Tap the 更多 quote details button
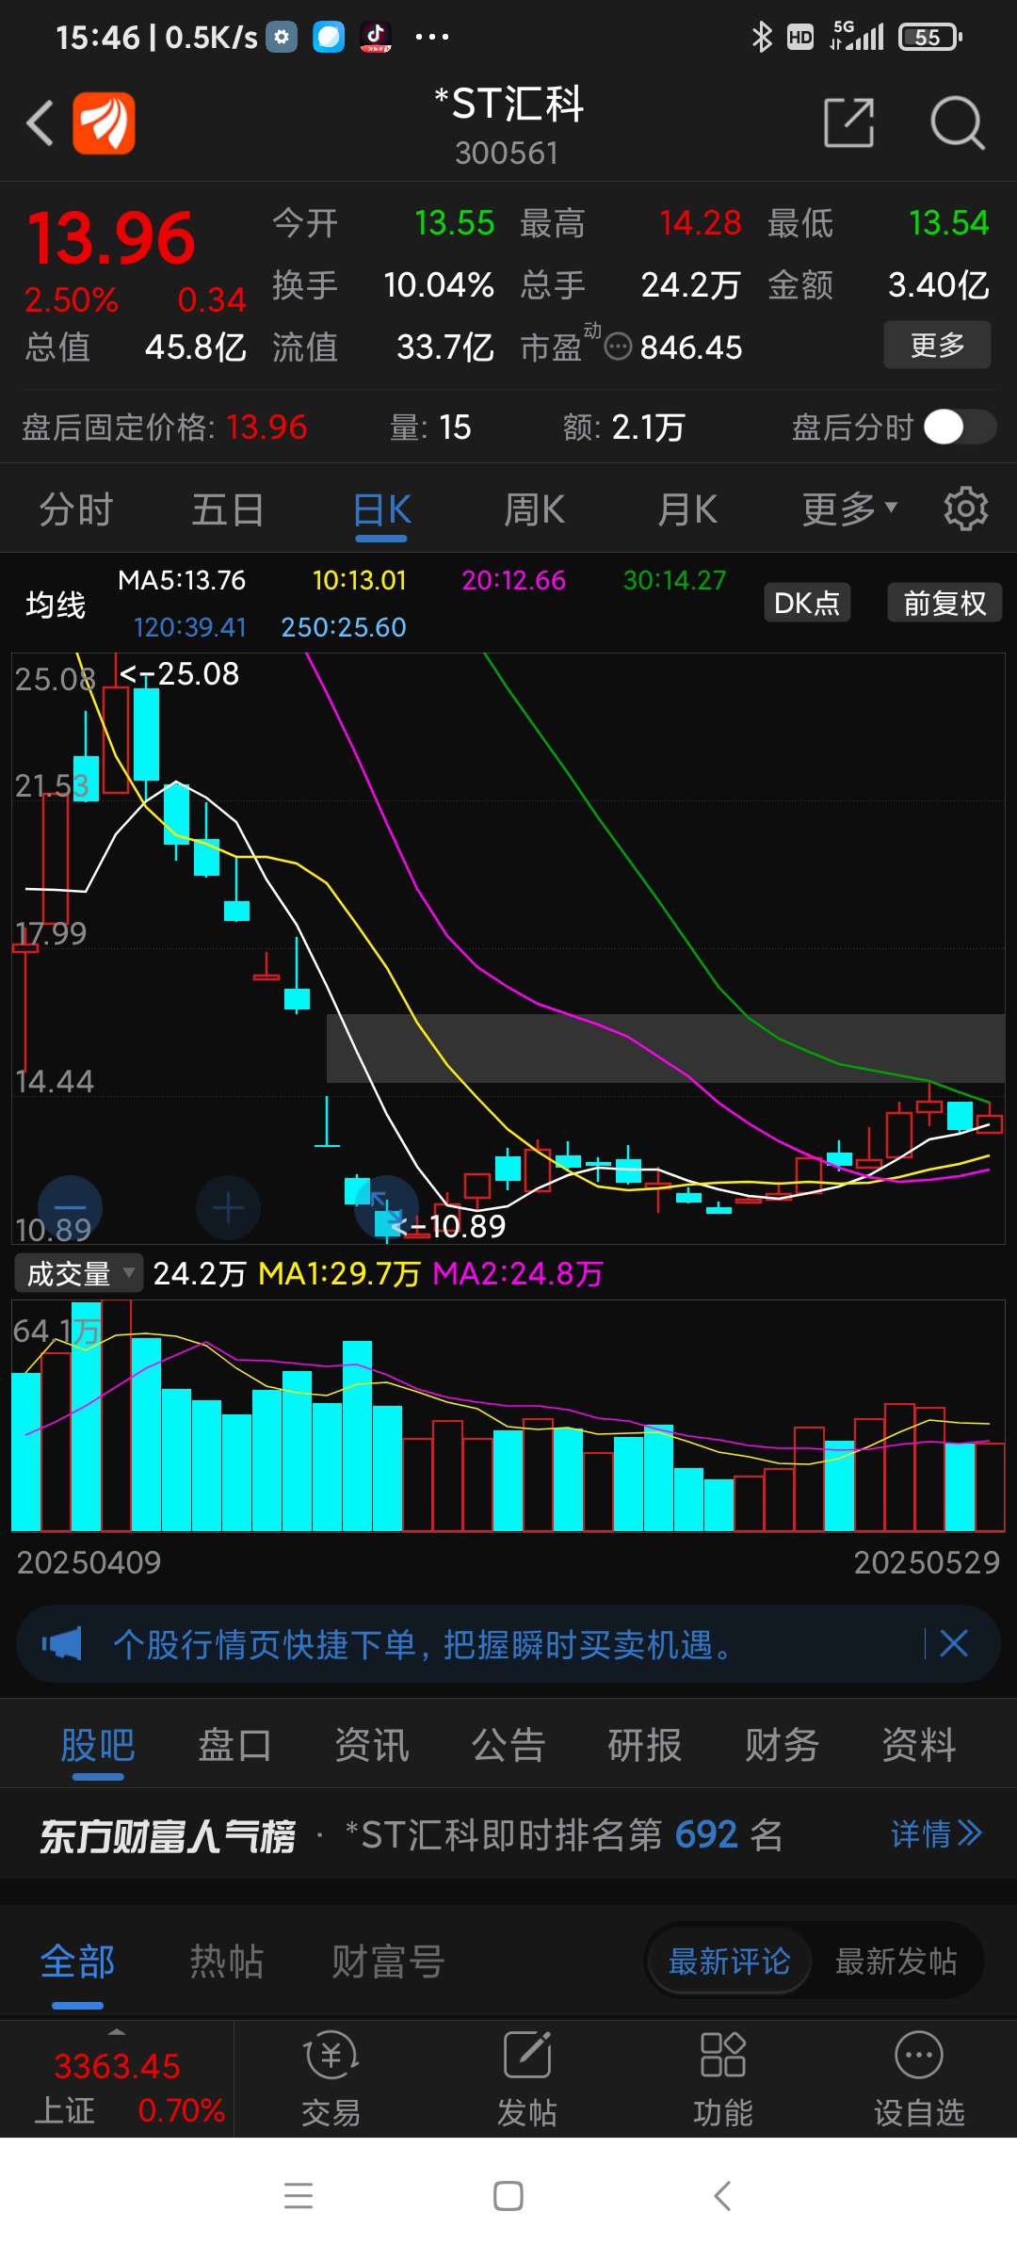Viewport: 1017px width, 2260px height. pos(937,345)
